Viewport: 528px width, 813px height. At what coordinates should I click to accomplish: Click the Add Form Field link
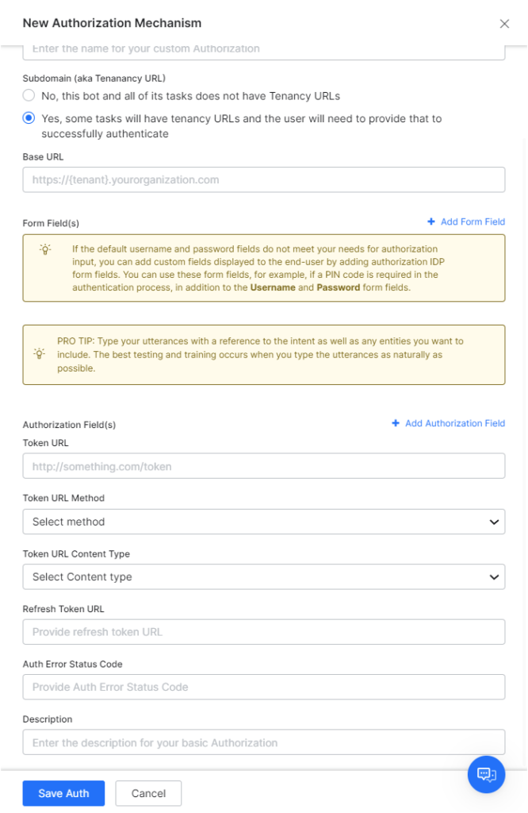pos(473,222)
